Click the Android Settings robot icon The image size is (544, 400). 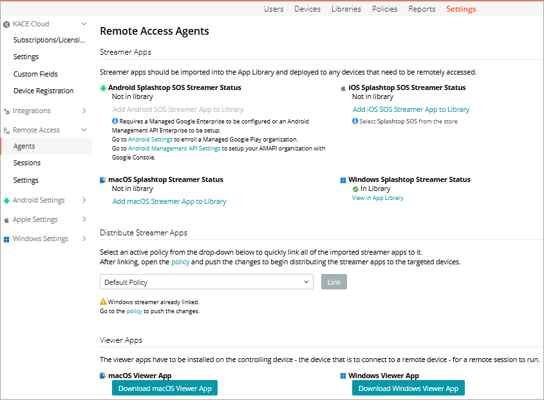[6, 201]
